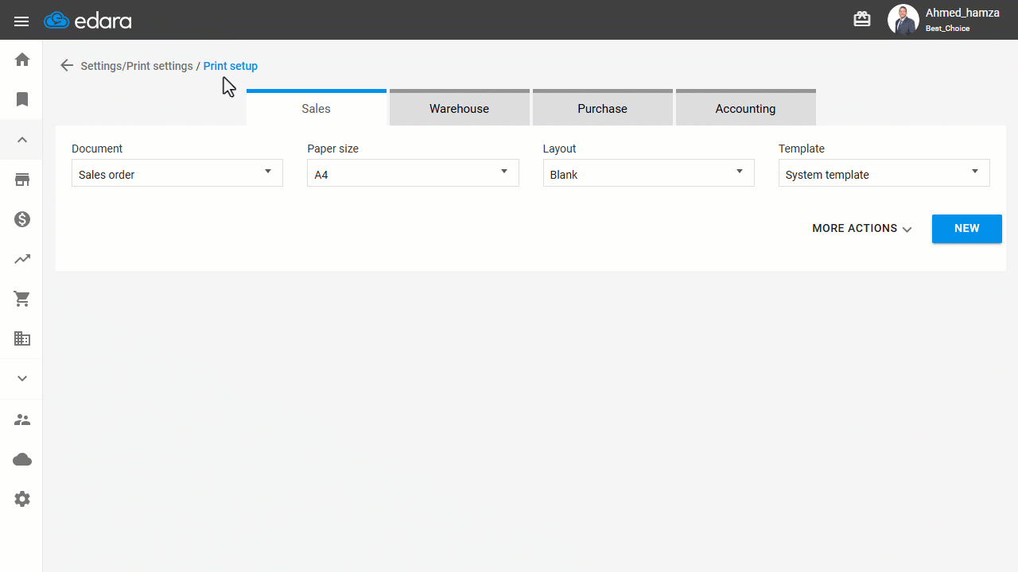Screen dimensions: 1018x572
Task: Click Settings/Print settings breadcrumb
Action: pyautogui.click(x=137, y=66)
